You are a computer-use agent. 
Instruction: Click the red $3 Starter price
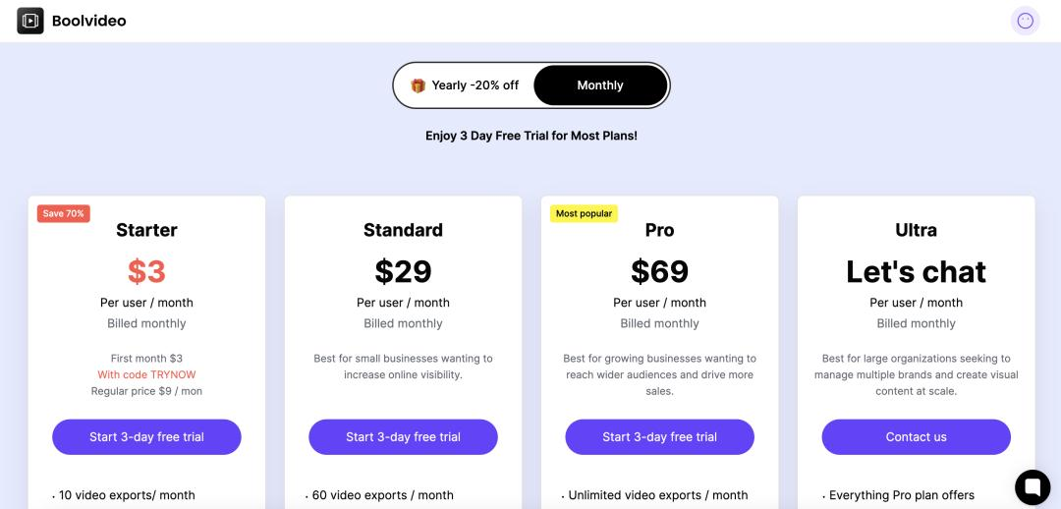pos(146,271)
